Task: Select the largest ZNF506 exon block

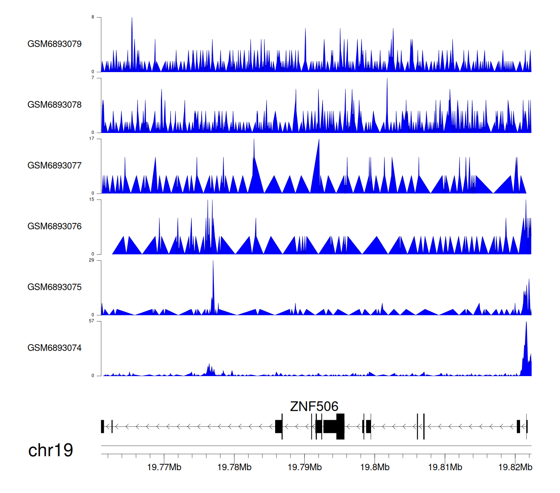Action: click(330, 427)
